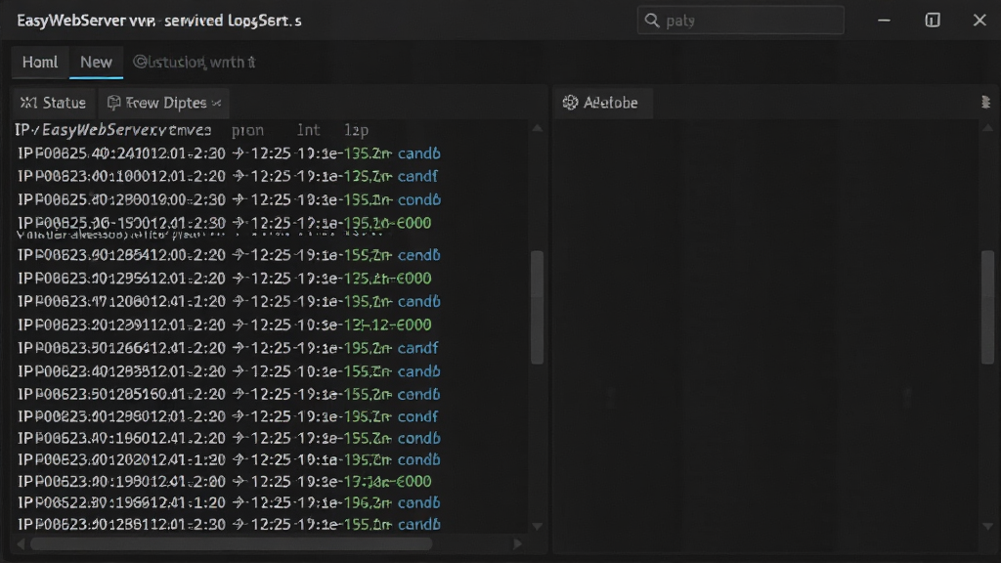Click the log list vertical scrollbar thumb

point(538,308)
